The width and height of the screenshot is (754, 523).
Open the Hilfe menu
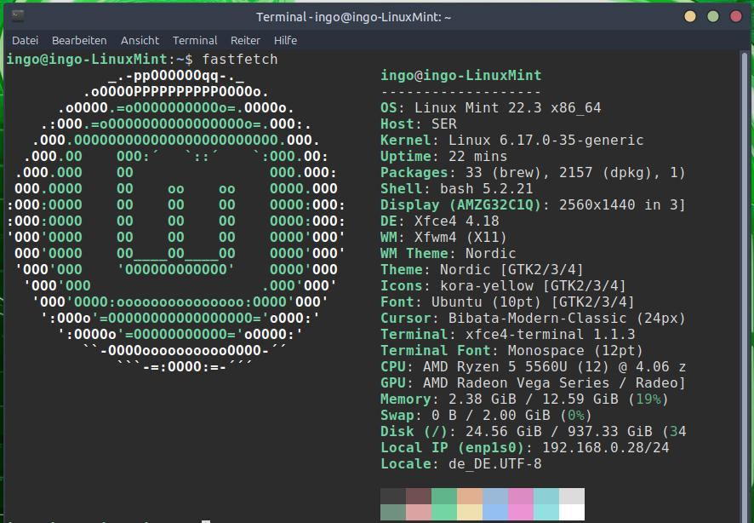(285, 40)
